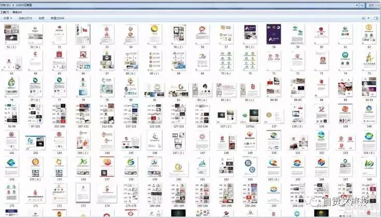Select the file labeled 63

11,63
